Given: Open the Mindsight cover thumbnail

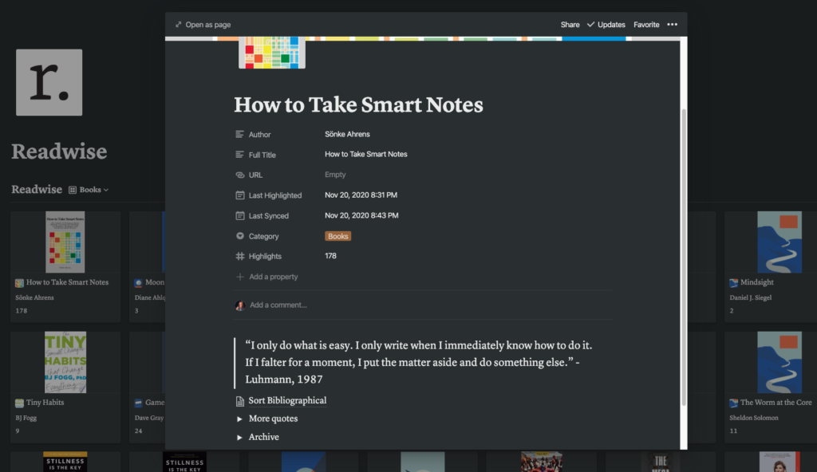Looking at the screenshot, I should tap(780, 242).
